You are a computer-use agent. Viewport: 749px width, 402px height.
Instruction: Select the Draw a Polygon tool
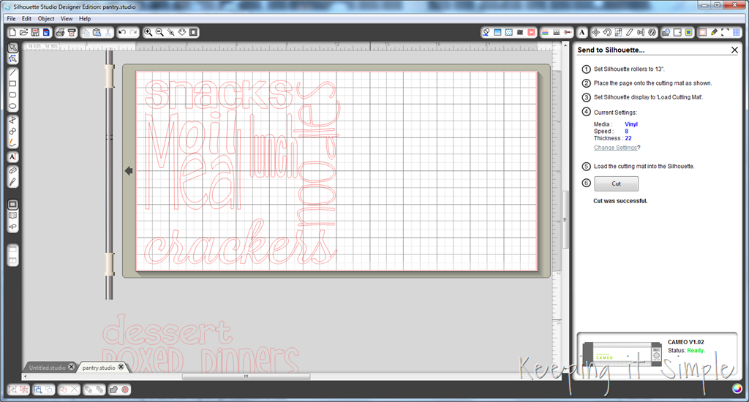(x=13, y=120)
